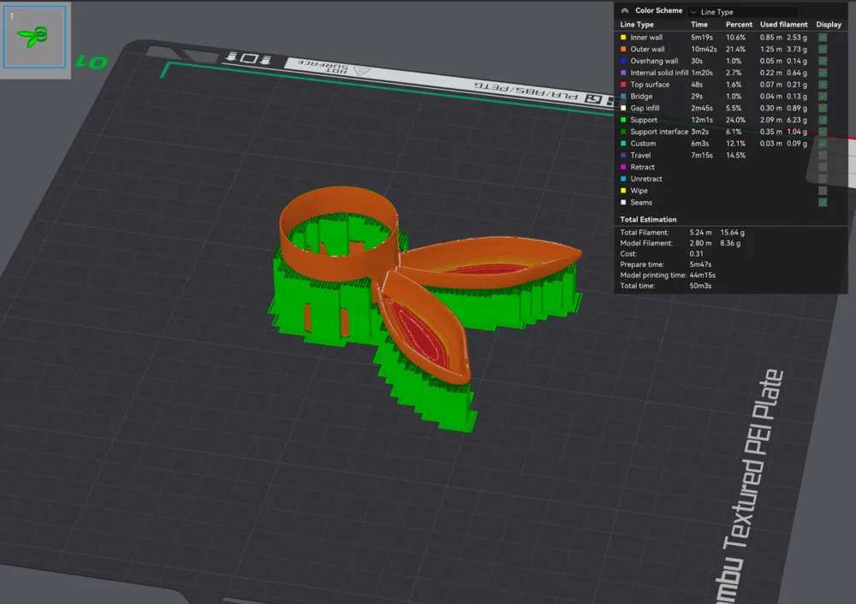Toggle Outer wall display checkbox
The height and width of the screenshot is (604, 856).
(x=823, y=49)
